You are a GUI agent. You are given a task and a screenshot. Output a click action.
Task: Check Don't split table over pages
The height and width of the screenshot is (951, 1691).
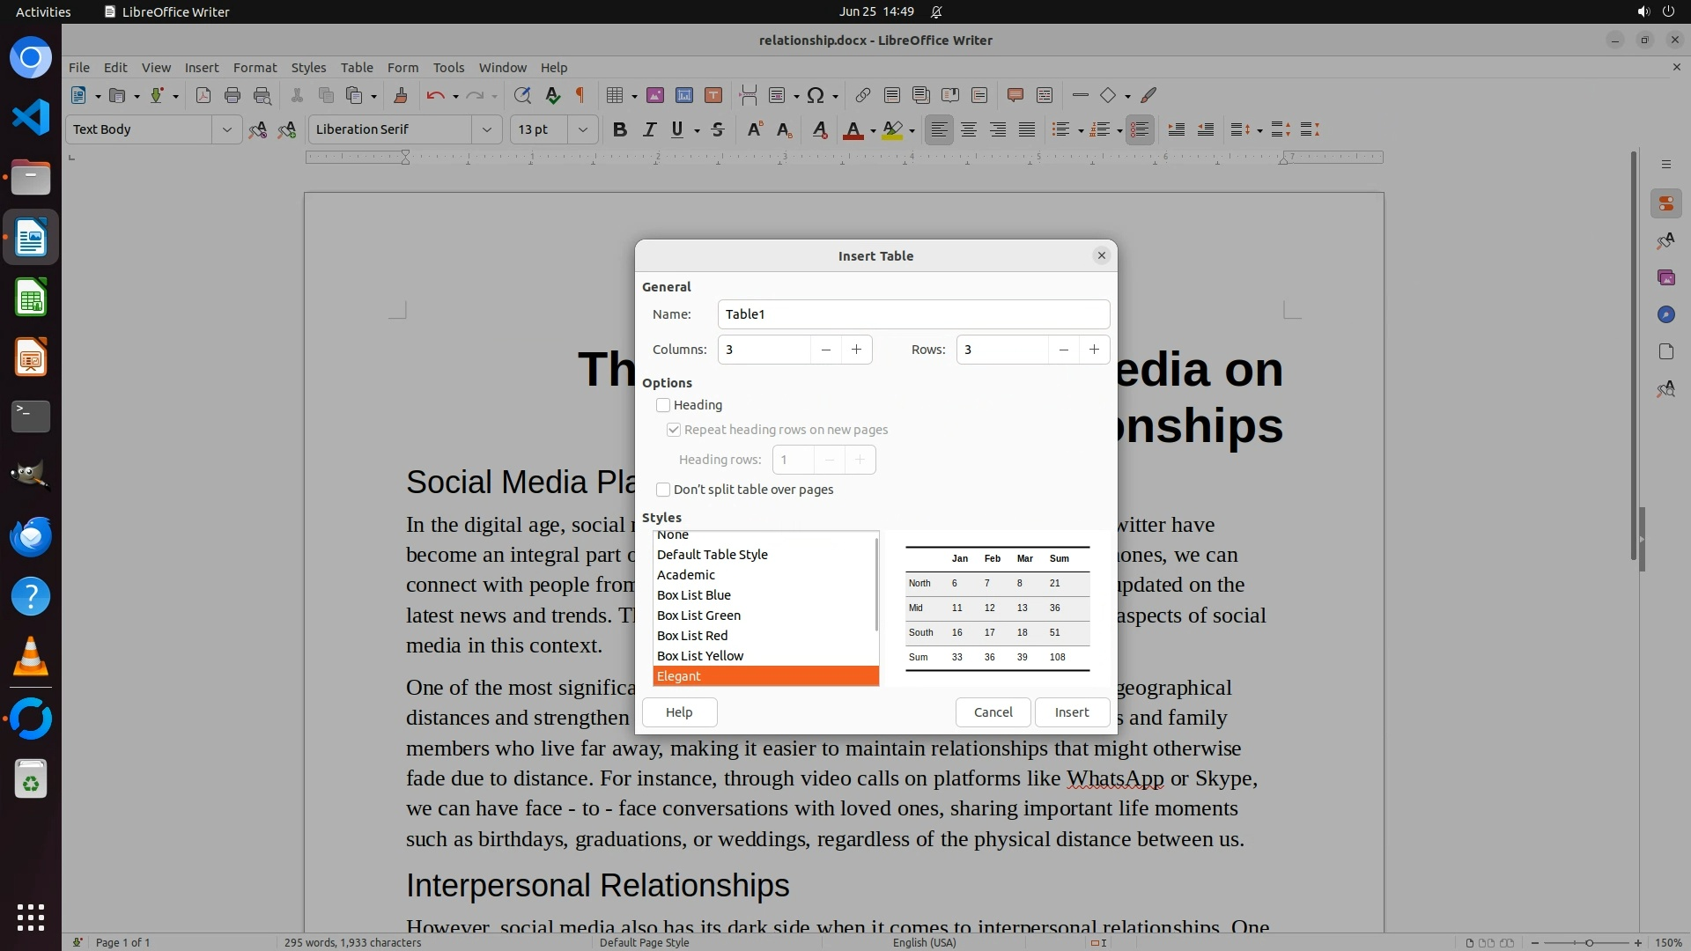(663, 490)
